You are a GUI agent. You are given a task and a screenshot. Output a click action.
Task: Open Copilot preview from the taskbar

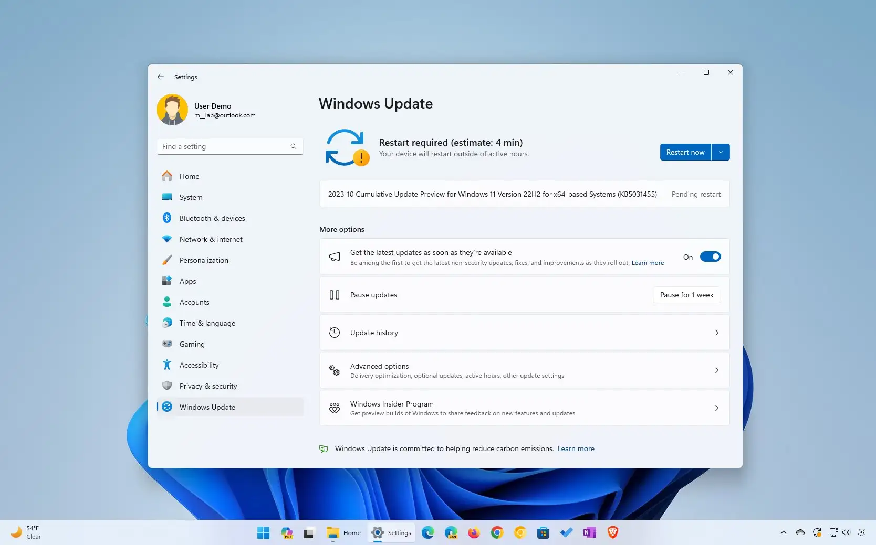click(x=286, y=533)
